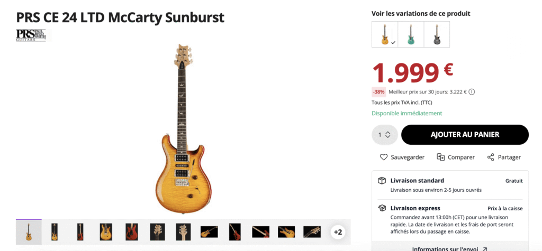Select the first gallery thumbnail of full guitar
Screen dimensions: 542x251
(x=29, y=231)
